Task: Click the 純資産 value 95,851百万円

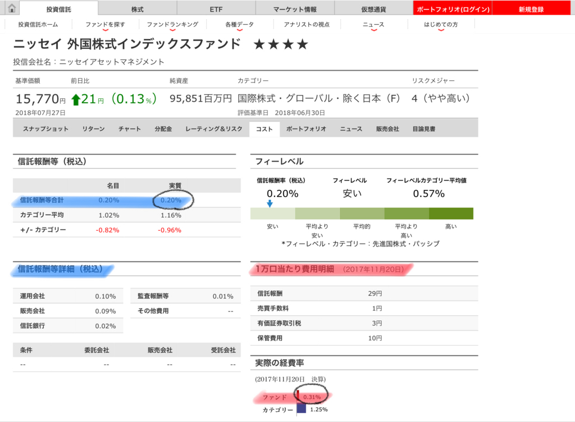Action: tap(200, 99)
